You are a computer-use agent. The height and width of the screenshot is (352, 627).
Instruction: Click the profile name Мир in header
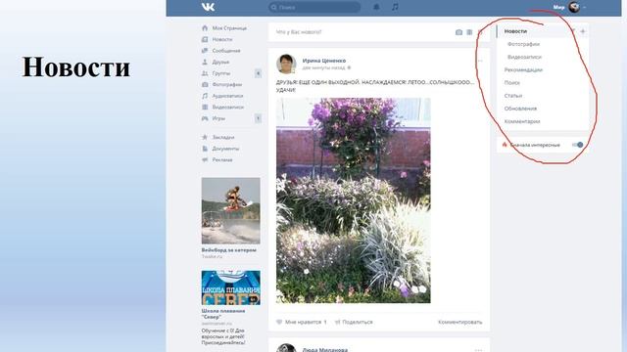[x=558, y=7]
